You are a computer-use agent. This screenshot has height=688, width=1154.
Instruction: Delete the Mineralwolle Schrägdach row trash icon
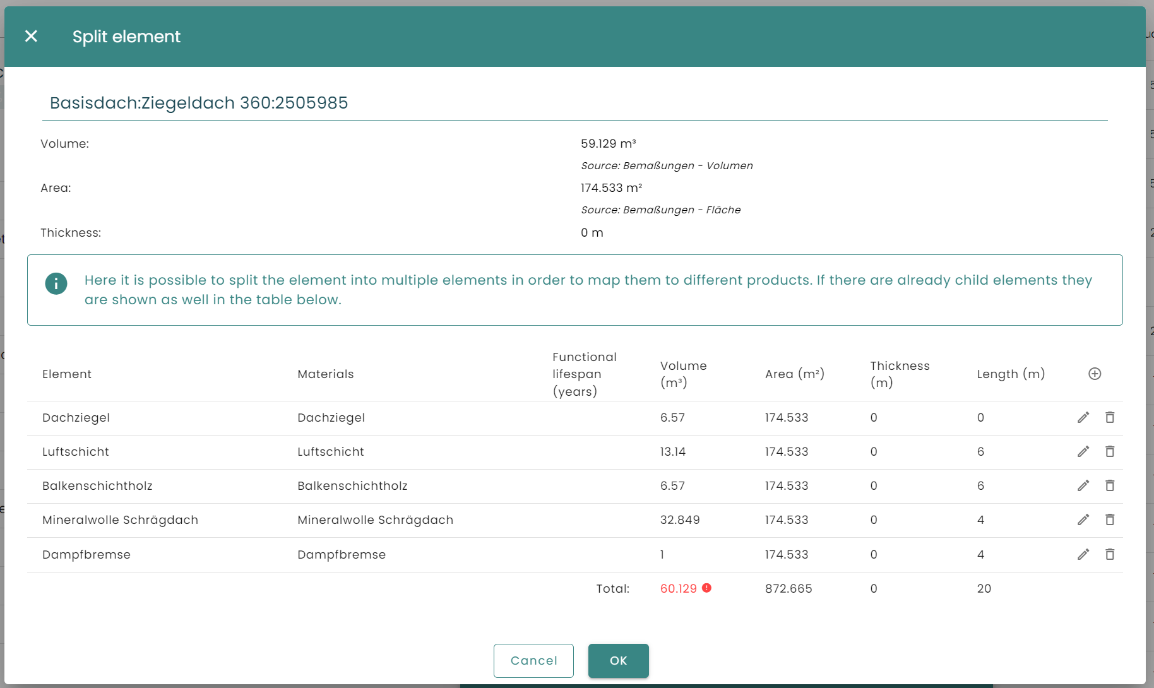point(1110,519)
